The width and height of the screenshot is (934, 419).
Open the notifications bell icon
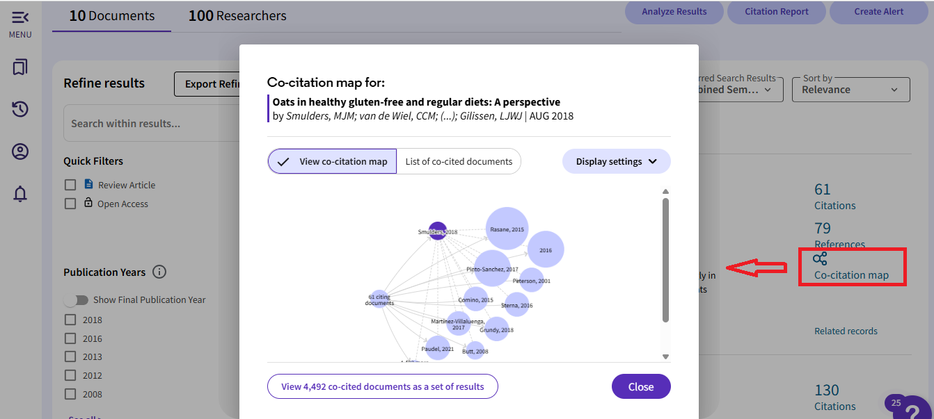pyautogui.click(x=20, y=194)
